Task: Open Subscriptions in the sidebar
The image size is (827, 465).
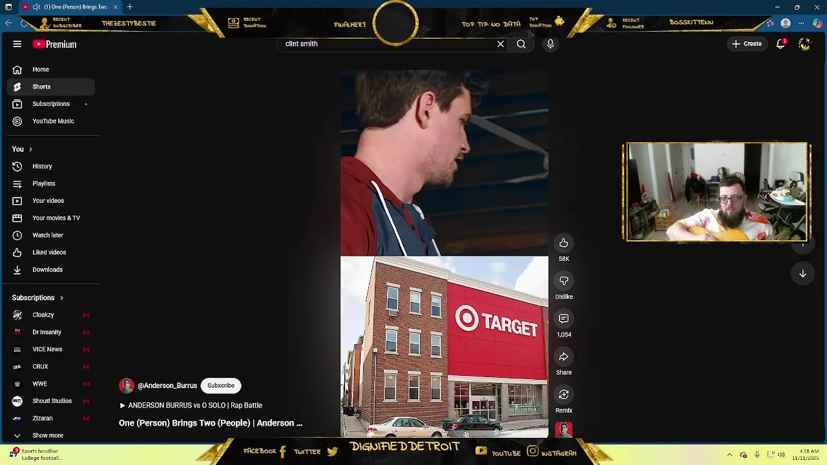Action: click(x=51, y=104)
